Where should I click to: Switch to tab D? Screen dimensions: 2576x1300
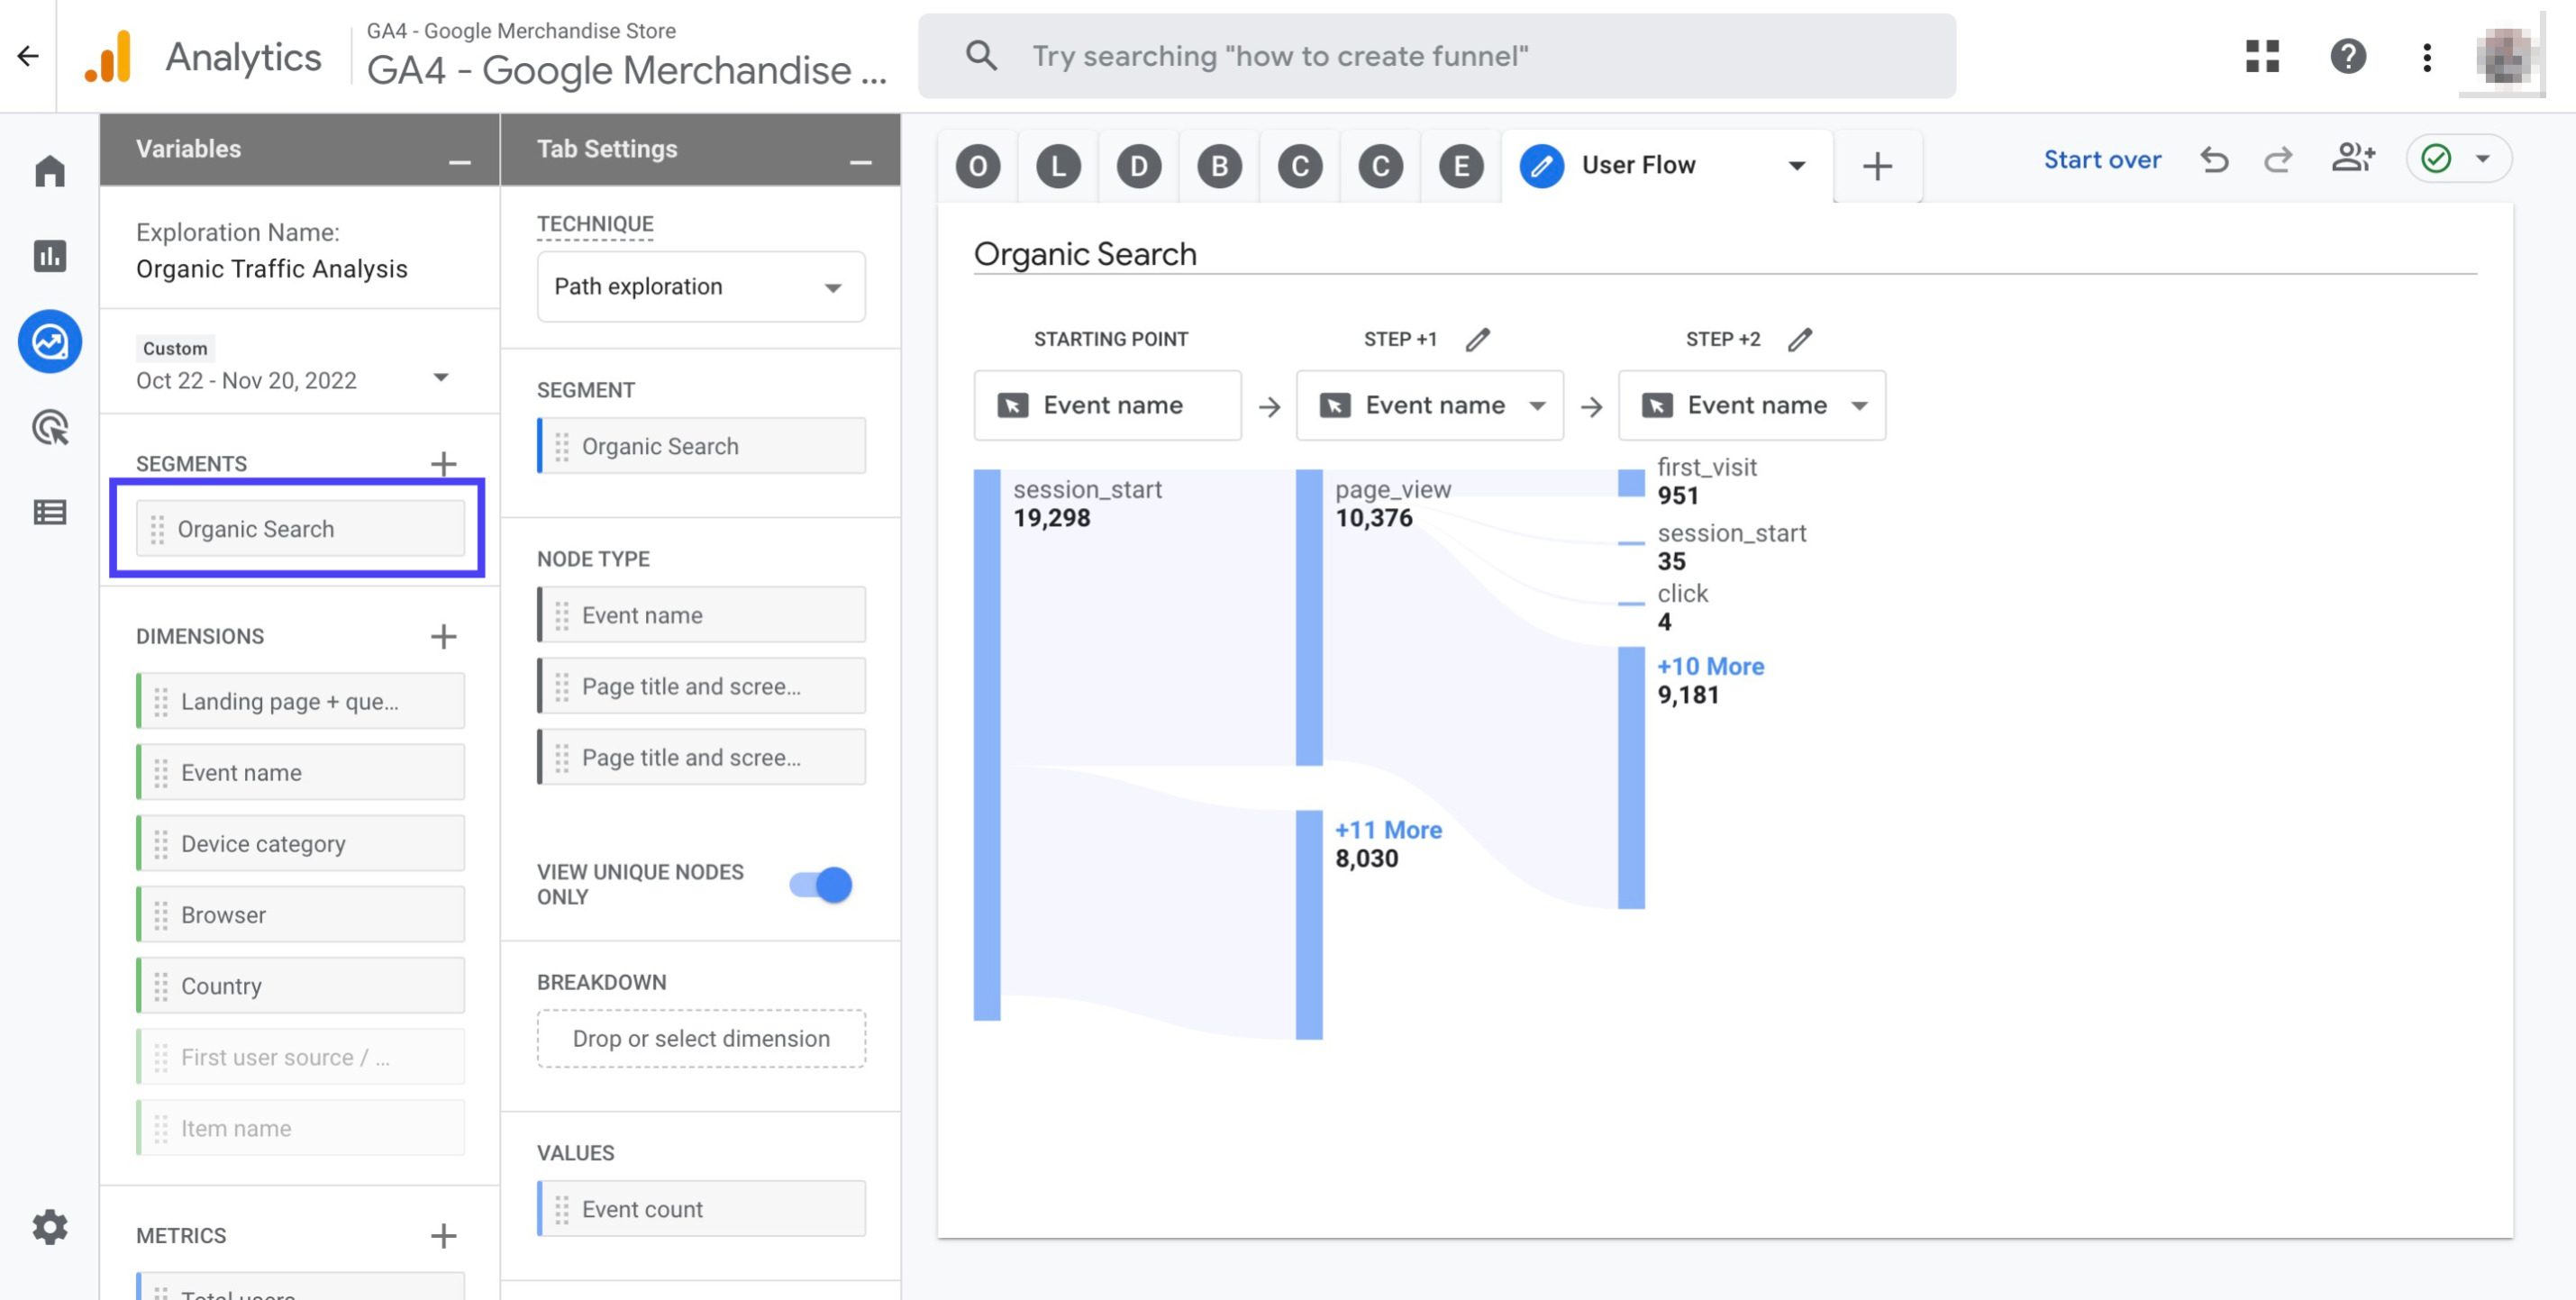[1139, 166]
